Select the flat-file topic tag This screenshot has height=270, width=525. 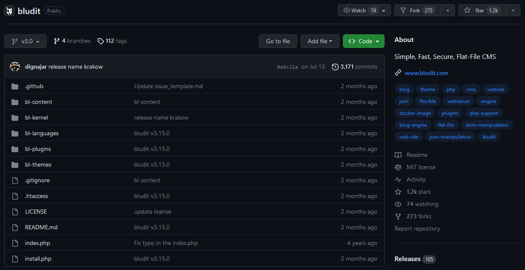click(446, 125)
